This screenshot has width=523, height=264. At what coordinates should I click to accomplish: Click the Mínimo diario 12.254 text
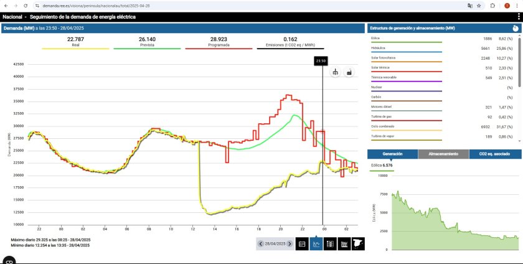coord(50,245)
